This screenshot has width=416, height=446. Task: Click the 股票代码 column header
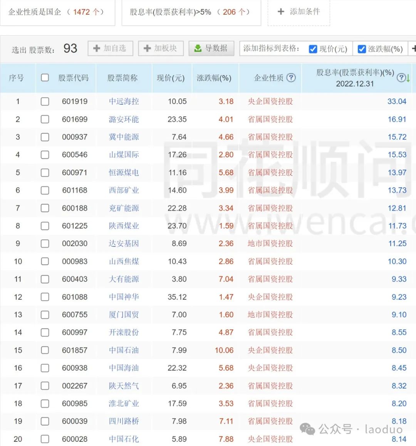coord(73,78)
